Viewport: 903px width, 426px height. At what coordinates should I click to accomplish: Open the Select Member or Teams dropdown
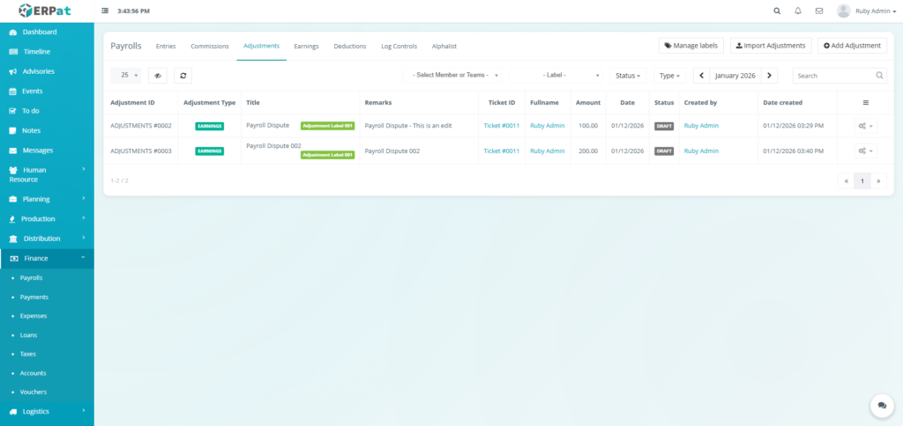coord(455,76)
